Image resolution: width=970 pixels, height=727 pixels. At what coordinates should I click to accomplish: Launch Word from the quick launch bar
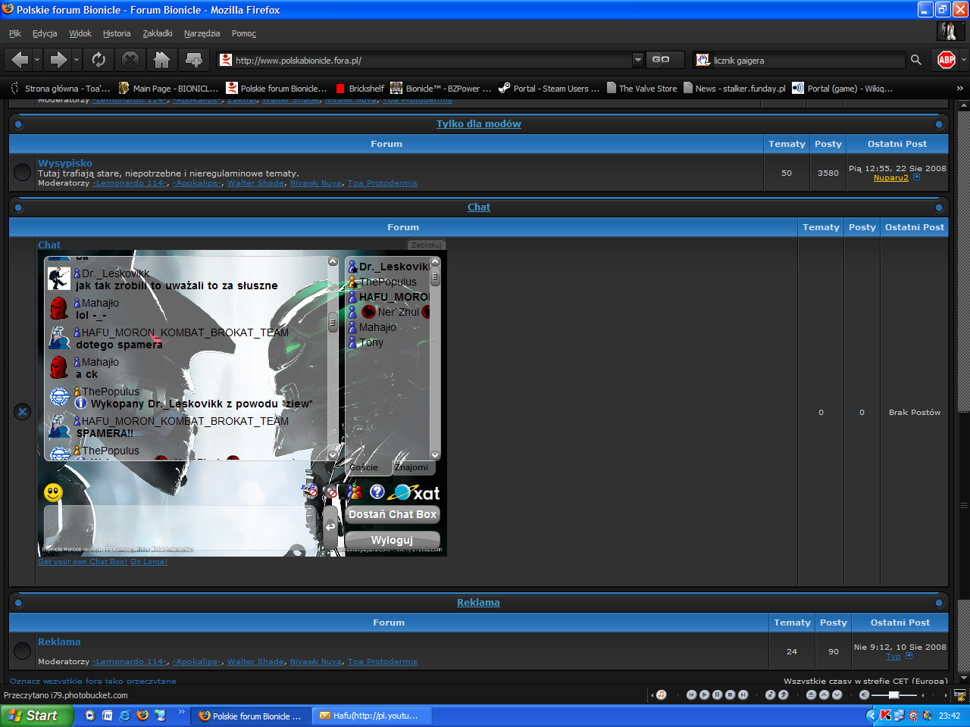(x=108, y=716)
